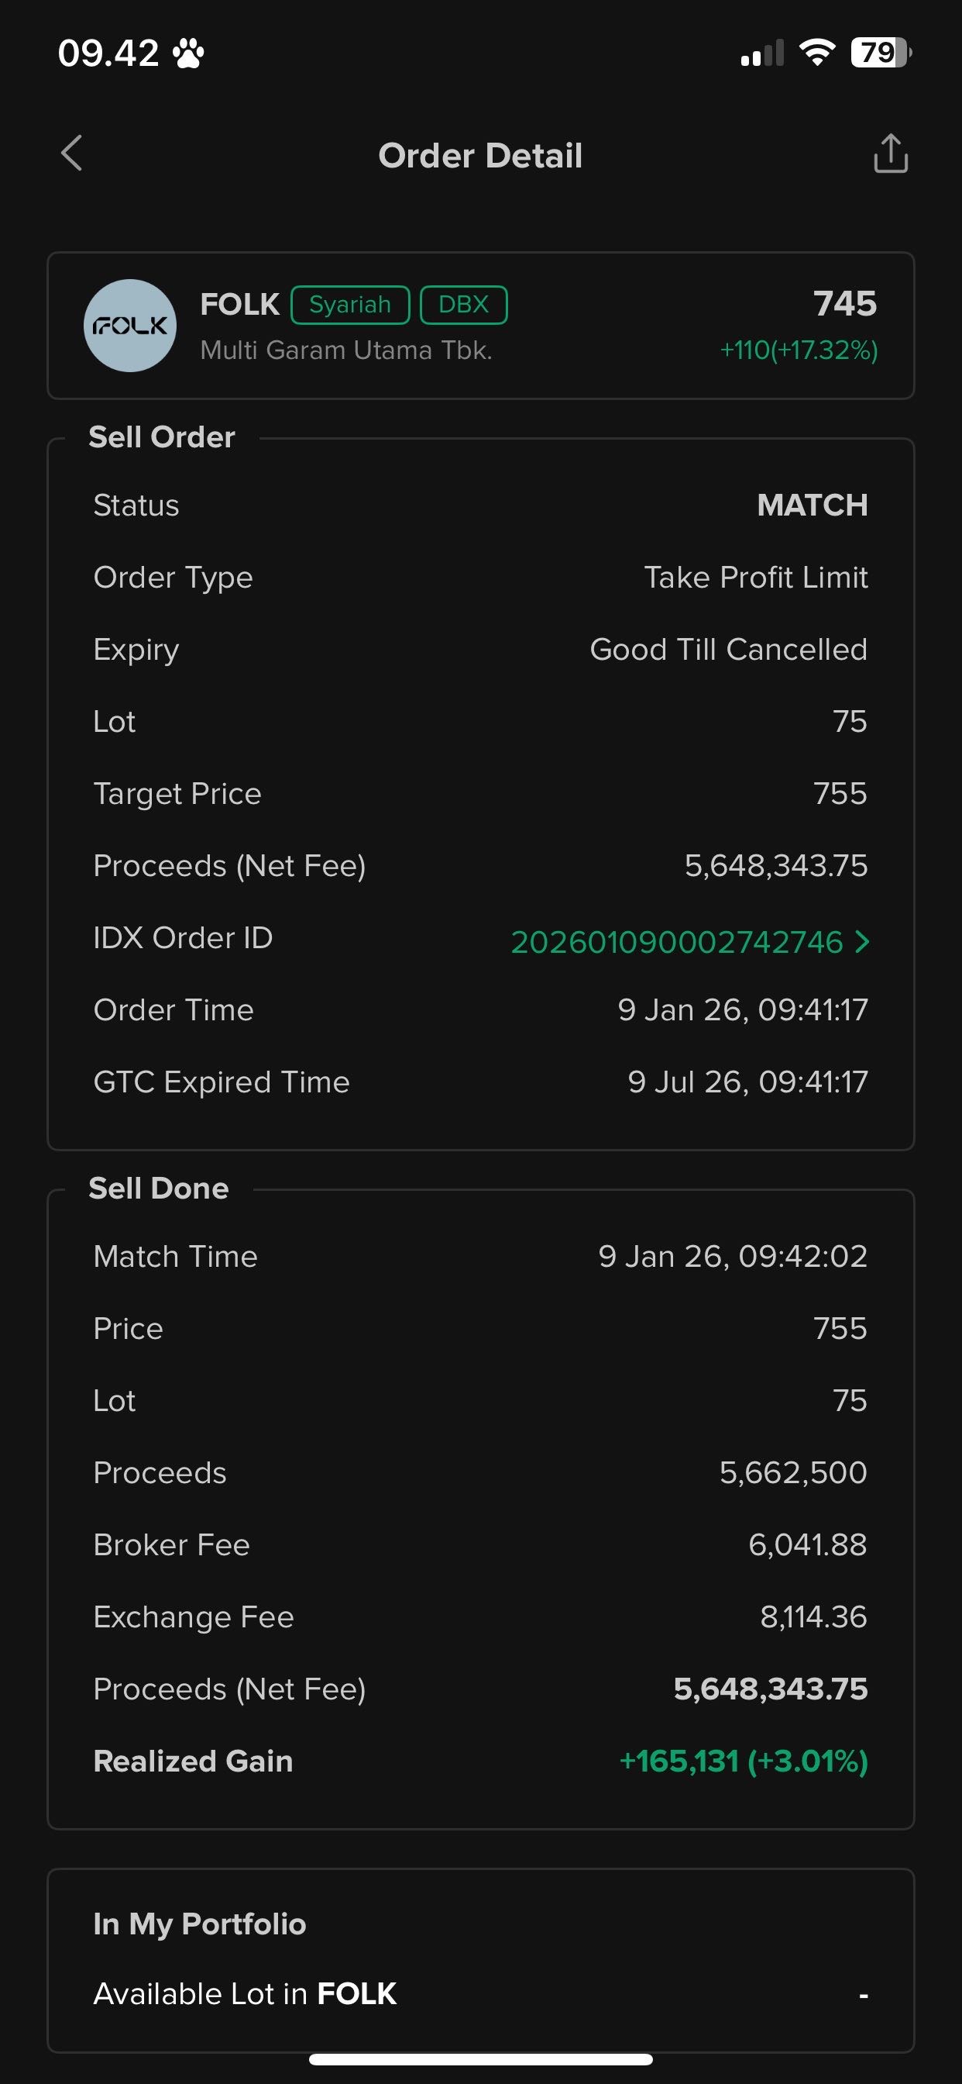Tap the Take Profit Limit order type
The width and height of the screenshot is (962, 2084).
pyautogui.click(x=755, y=578)
